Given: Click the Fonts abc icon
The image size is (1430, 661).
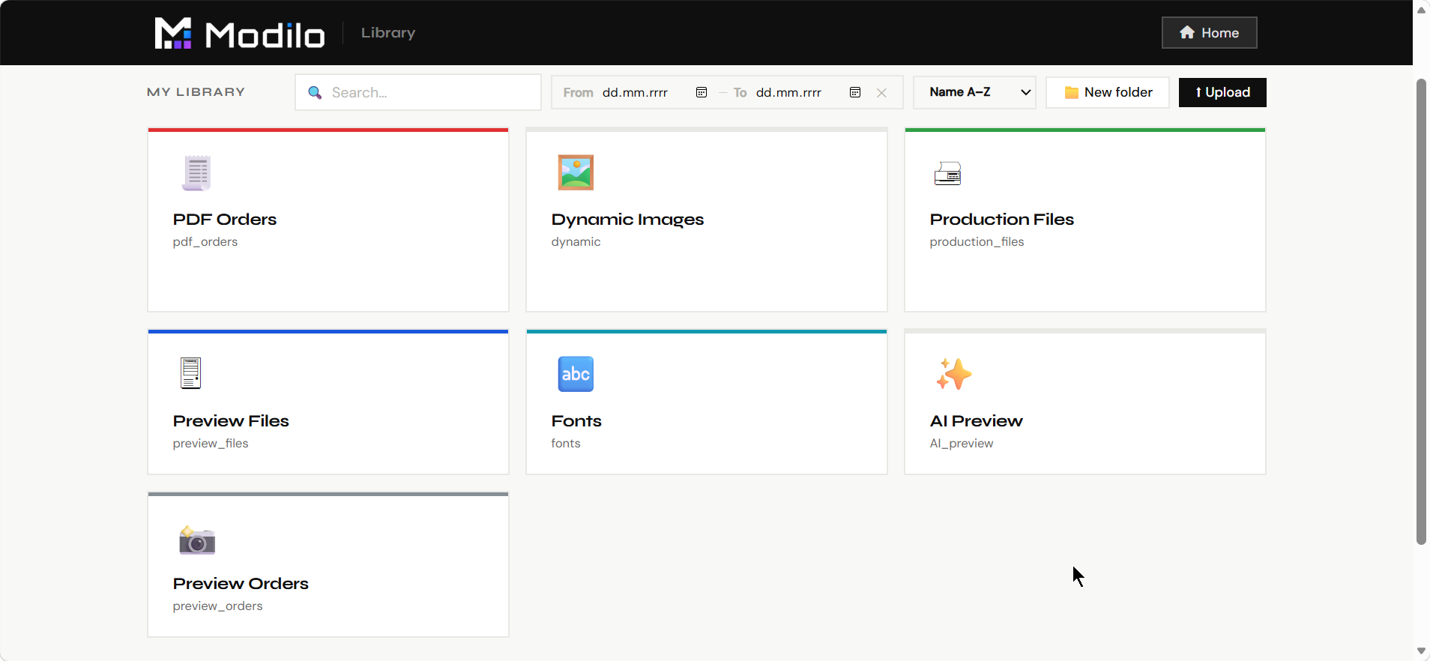Looking at the screenshot, I should [576, 374].
